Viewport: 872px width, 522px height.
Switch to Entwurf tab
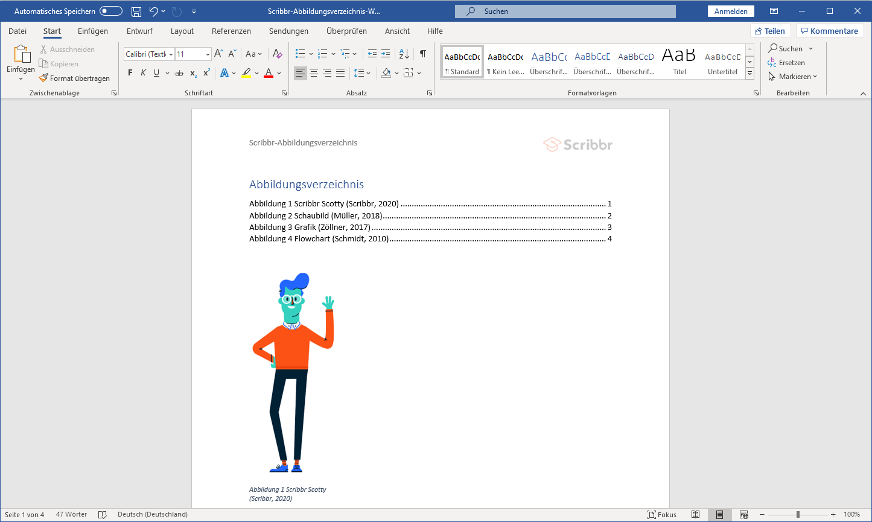tap(139, 31)
